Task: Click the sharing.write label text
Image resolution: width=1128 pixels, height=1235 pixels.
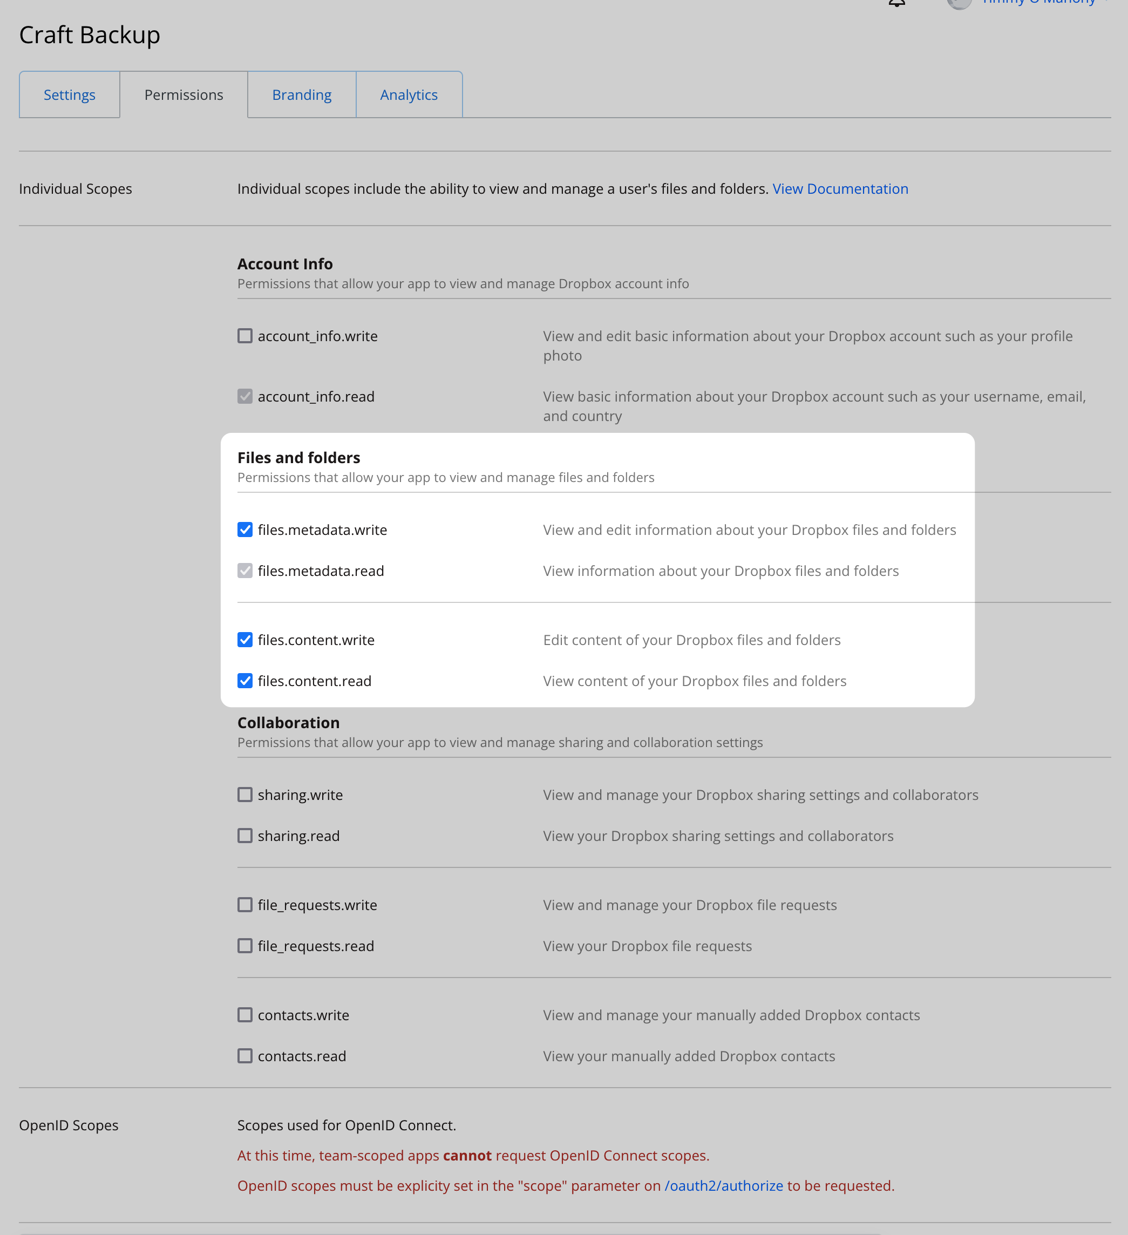Action: point(300,795)
